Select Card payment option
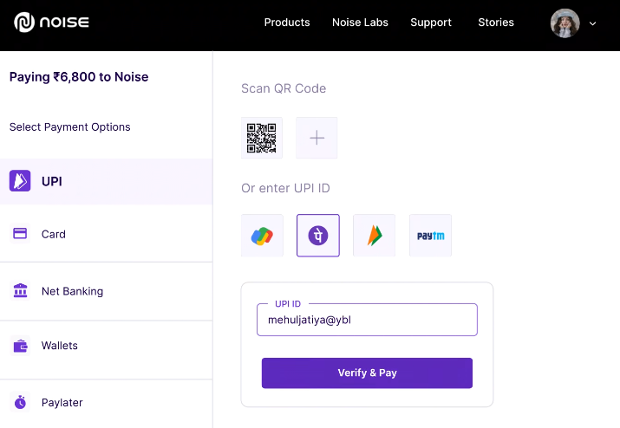The image size is (620, 428). click(106, 234)
